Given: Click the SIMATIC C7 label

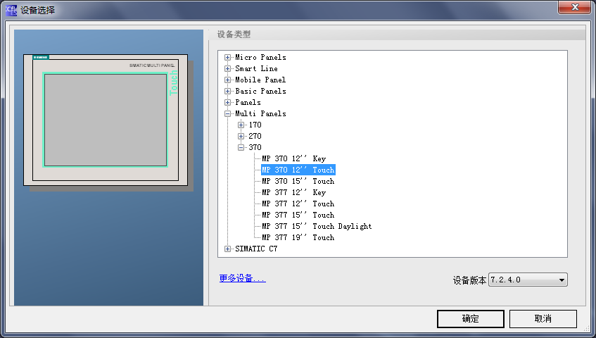Looking at the screenshot, I should tap(256, 249).
